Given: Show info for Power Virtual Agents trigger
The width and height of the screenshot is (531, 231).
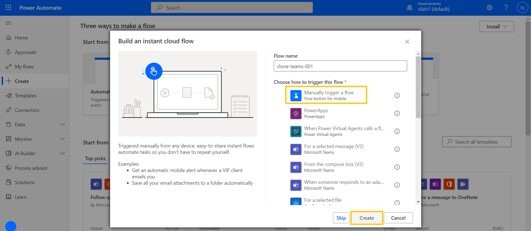Looking at the screenshot, I should [397, 131].
